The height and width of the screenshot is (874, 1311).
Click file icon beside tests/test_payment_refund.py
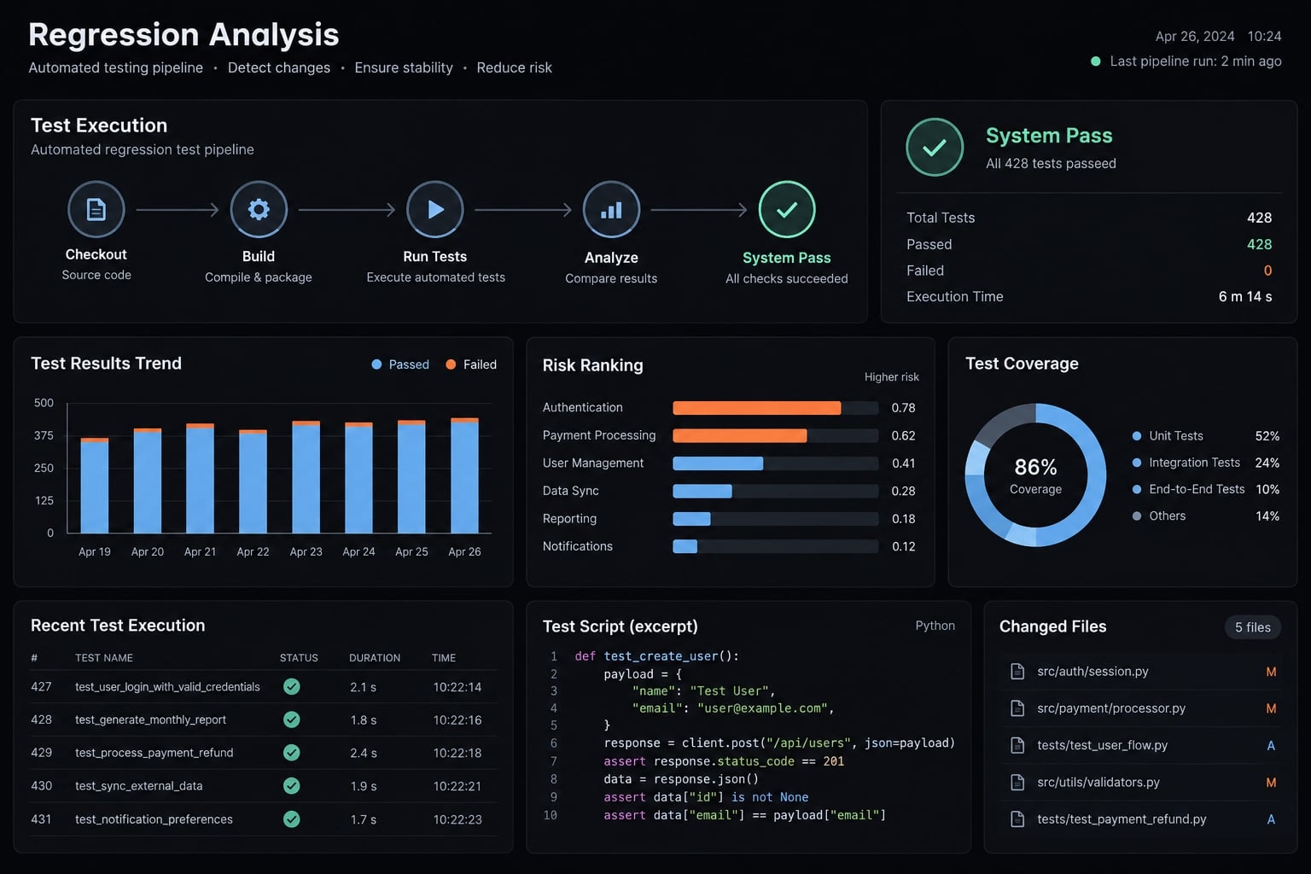click(1017, 819)
